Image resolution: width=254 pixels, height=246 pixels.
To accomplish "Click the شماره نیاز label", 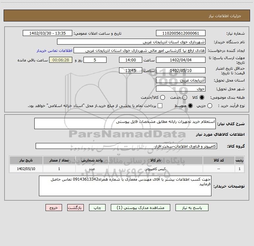I will click(x=236, y=34).
